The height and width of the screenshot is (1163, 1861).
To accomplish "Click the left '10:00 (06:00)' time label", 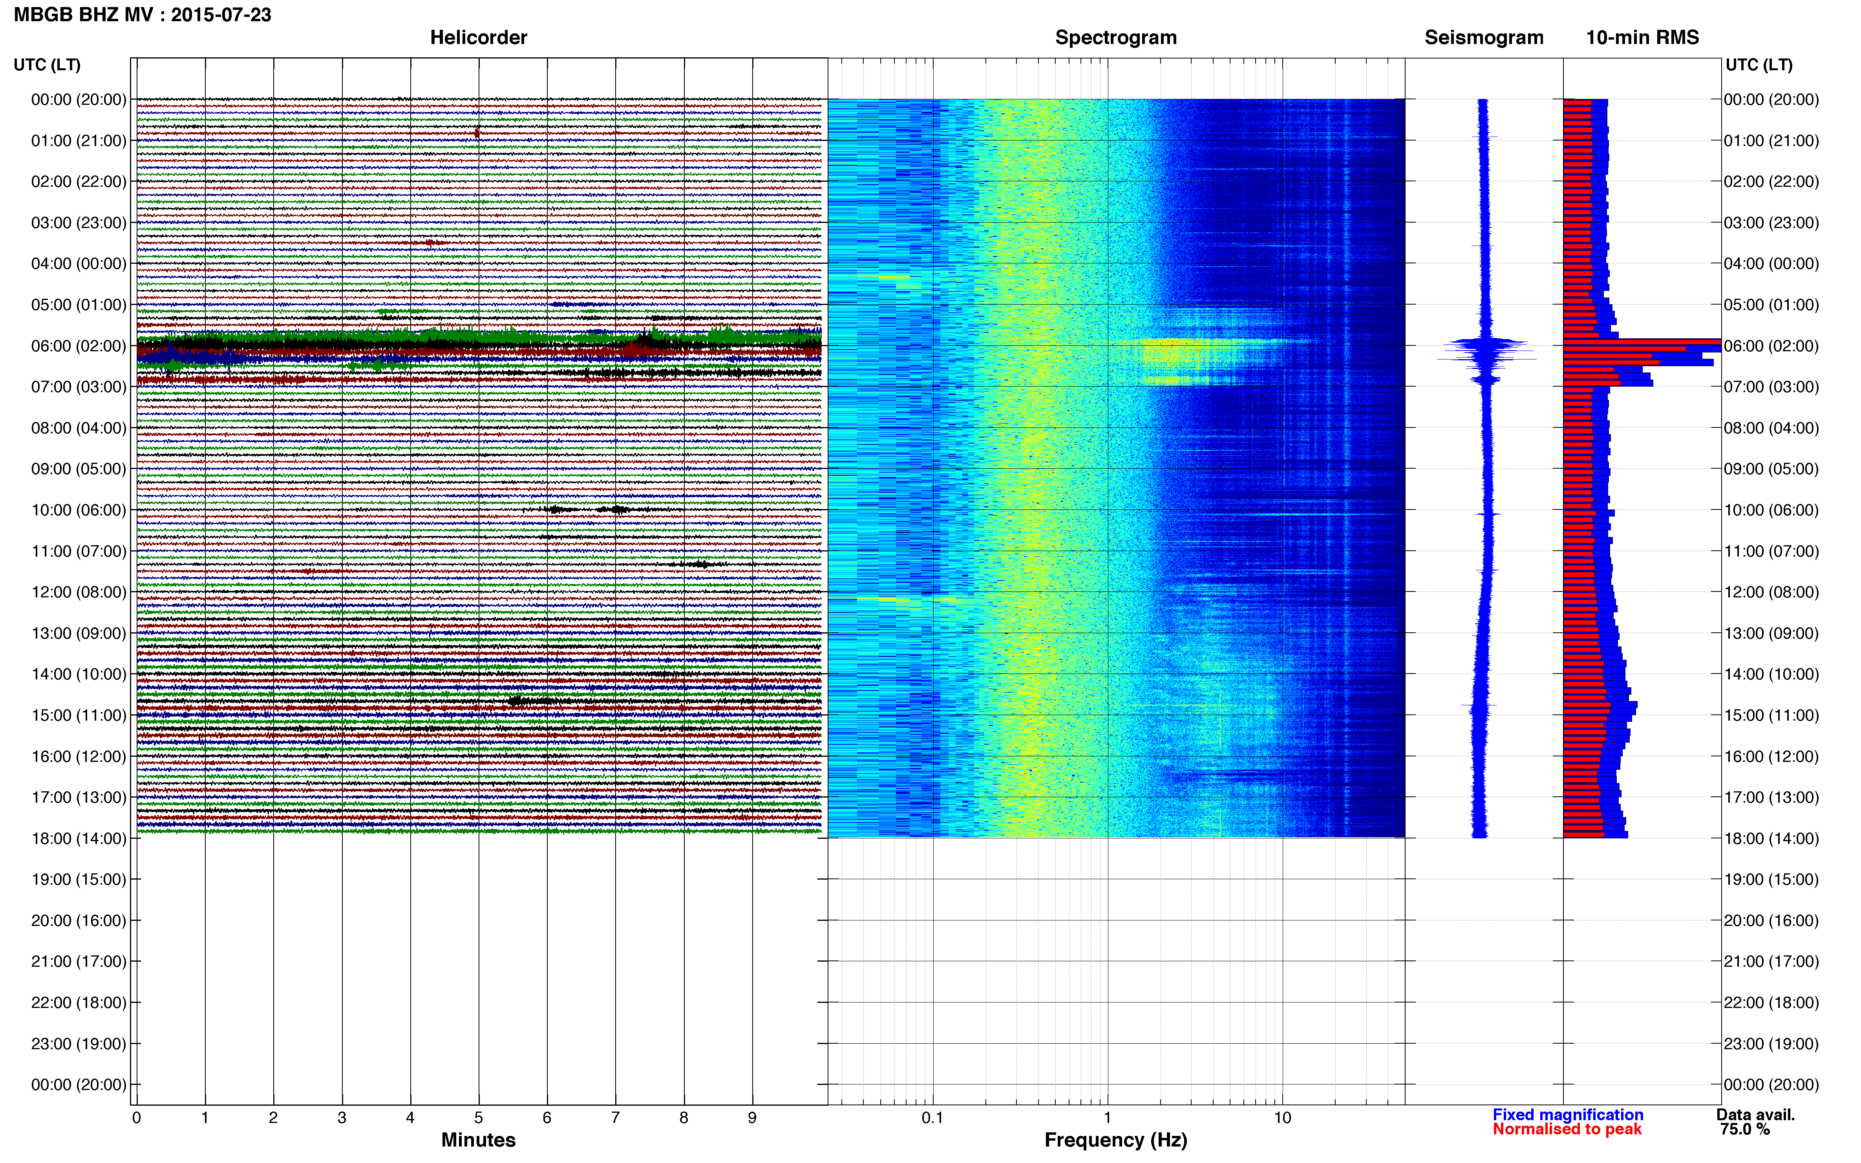I will tap(79, 509).
